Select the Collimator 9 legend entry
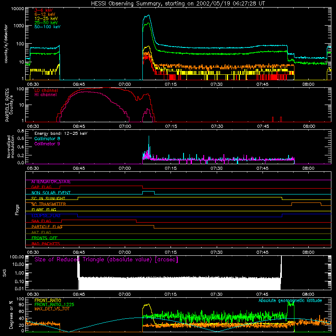The height and width of the screenshot is (336, 336). [47, 144]
